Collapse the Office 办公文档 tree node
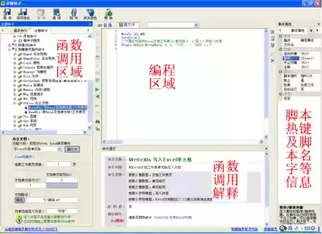The image size is (322, 234). pyautogui.click(x=15, y=104)
